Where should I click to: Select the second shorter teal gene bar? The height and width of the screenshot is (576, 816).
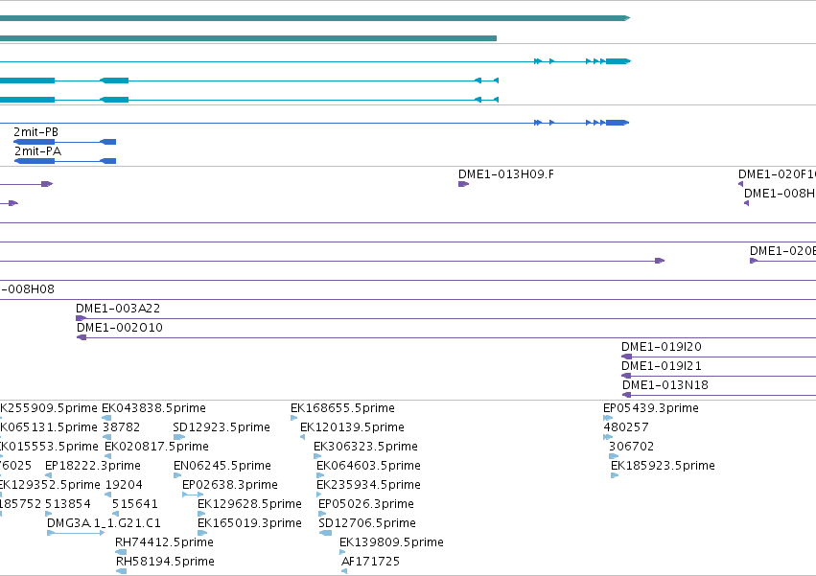(248, 38)
